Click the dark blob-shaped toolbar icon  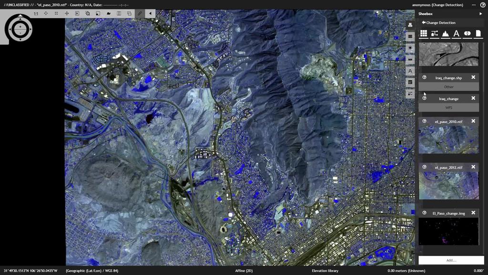[109, 13]
